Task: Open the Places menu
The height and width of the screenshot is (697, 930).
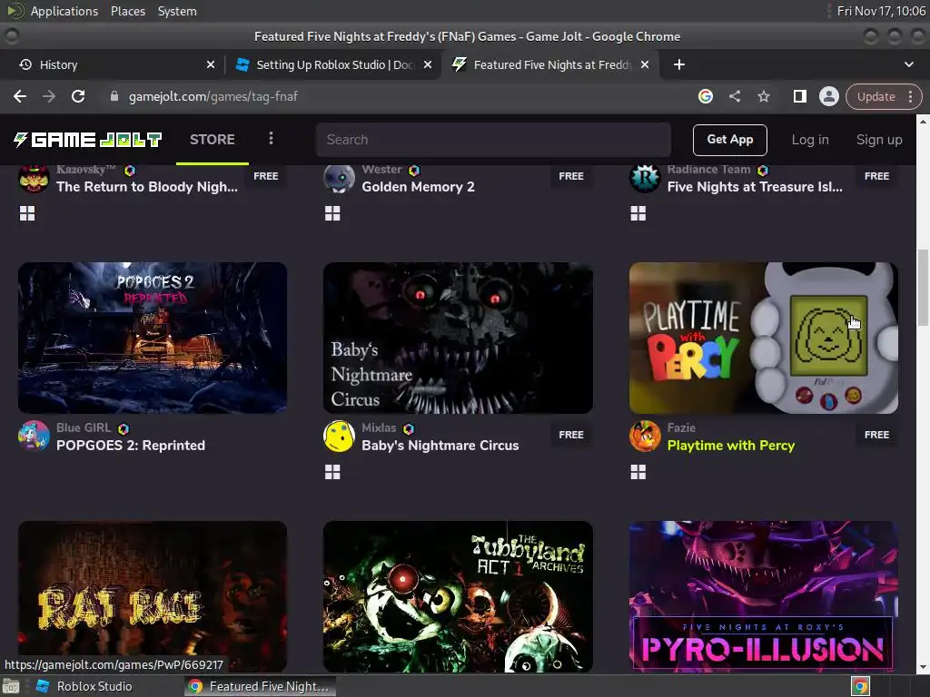Action: (128, 11)
